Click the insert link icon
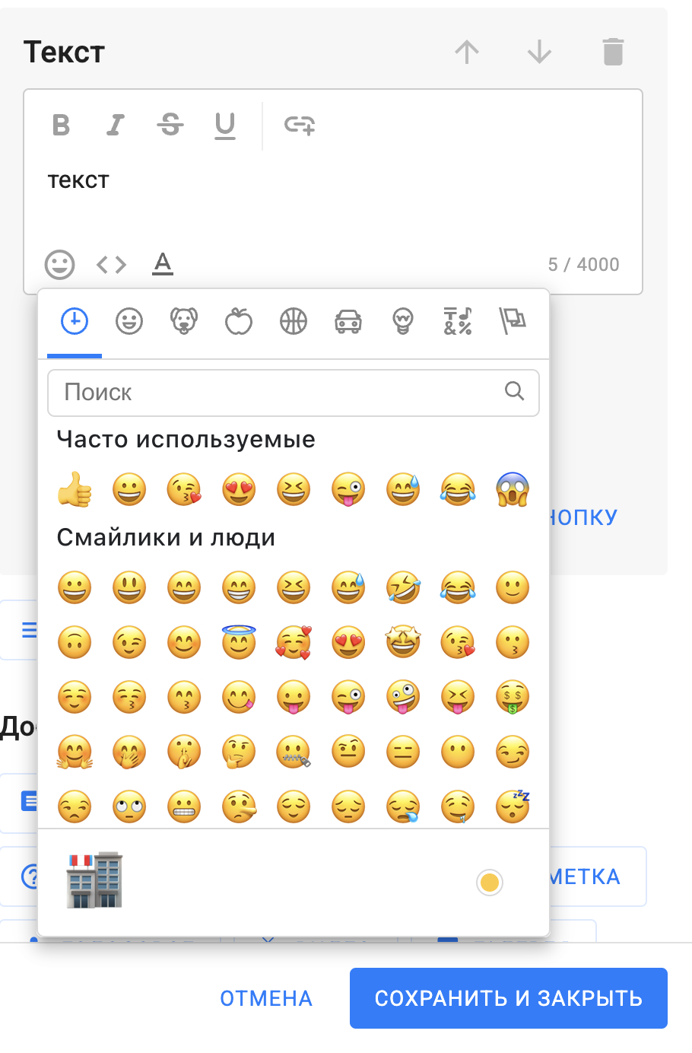 tap(299, 125)
